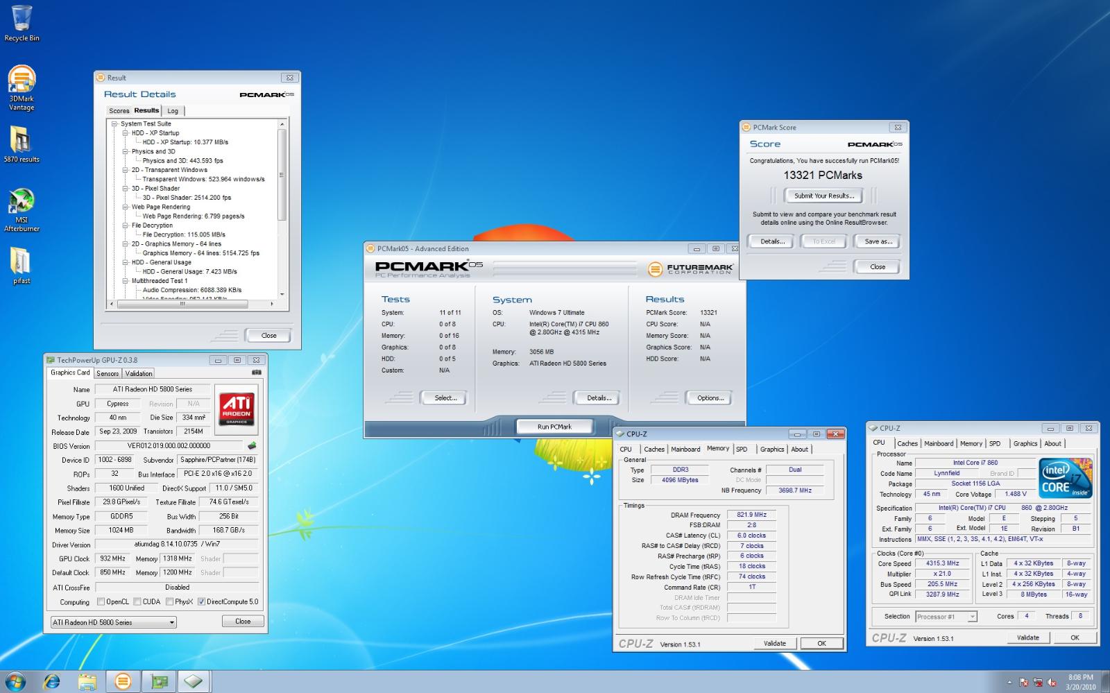Click Close in Result Details window
Viewport: 1110px width, 693px height.
(x=269, y=336)
